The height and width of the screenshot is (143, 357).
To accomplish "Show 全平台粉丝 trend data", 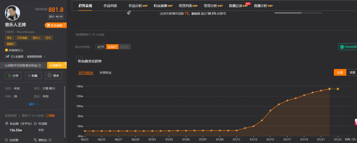I will tap(86, 73).
